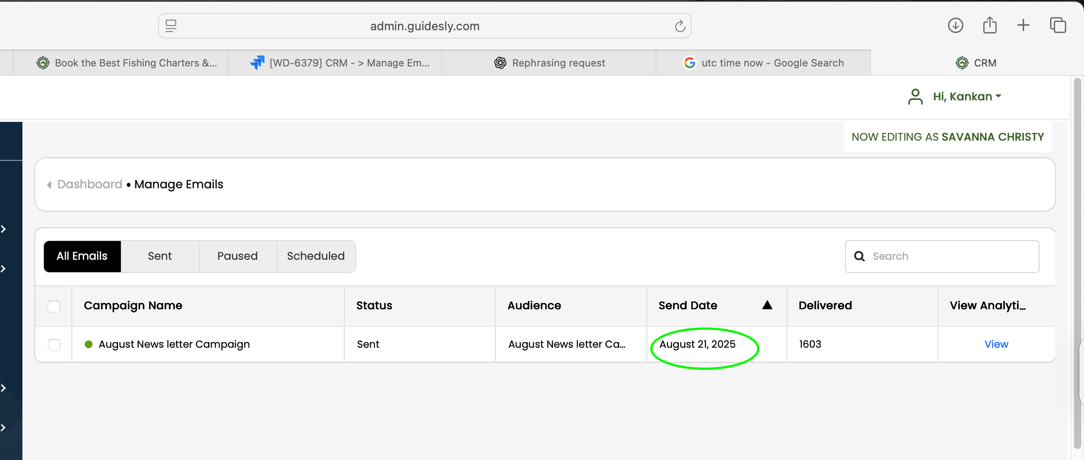The height and width of the screenshot is (460, 1084).
Task: Open View analytics link for August campaign
Action: pos(996,345)
